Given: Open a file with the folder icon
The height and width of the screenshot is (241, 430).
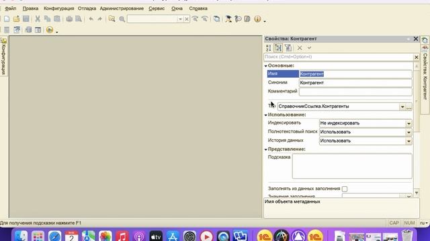Looking at the screenshot, I should (x=16, y=19).
